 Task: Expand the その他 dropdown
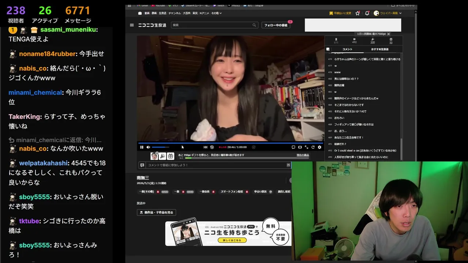click(216, 13)
